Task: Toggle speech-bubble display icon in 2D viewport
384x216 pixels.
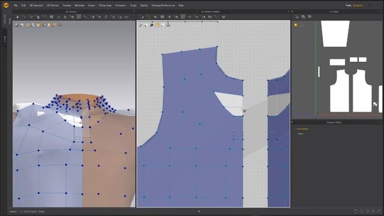Action: pos(152,25)
